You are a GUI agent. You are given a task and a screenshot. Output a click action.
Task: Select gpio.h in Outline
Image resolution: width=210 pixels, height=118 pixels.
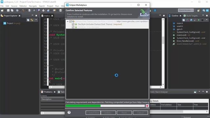(179, 29)
